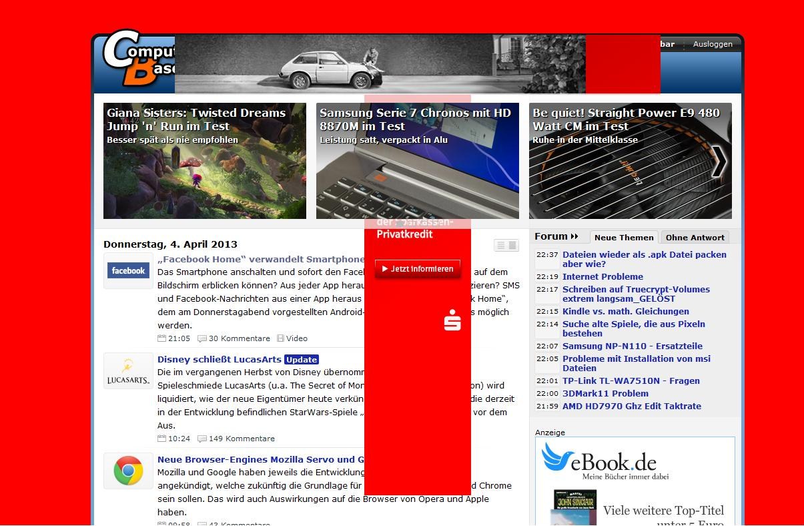Click the eBook.de advert text
The height and width of the screenshot is (526, 804).
point(613,461)
